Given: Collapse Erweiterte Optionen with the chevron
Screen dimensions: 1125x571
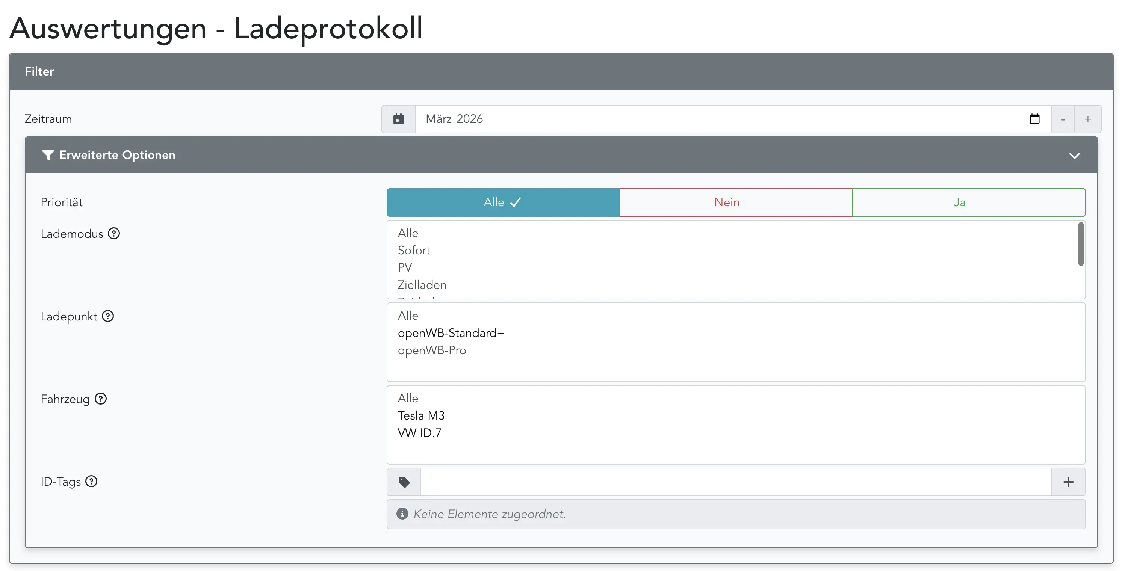Looking at the screenshot, I should tap(1074, 156).
